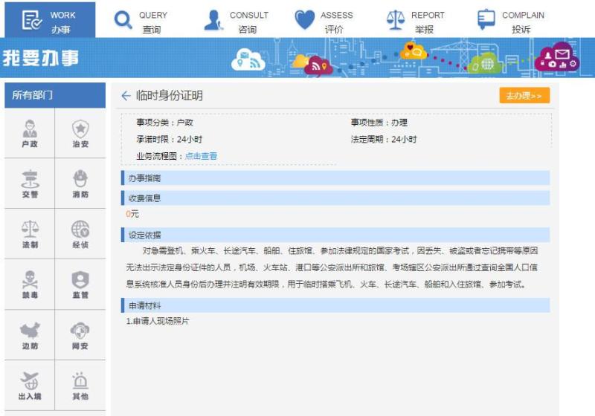Switch to the QUERY 查询 tab
This screenshot has width=595, height=416.
click(x=141, y=20)
